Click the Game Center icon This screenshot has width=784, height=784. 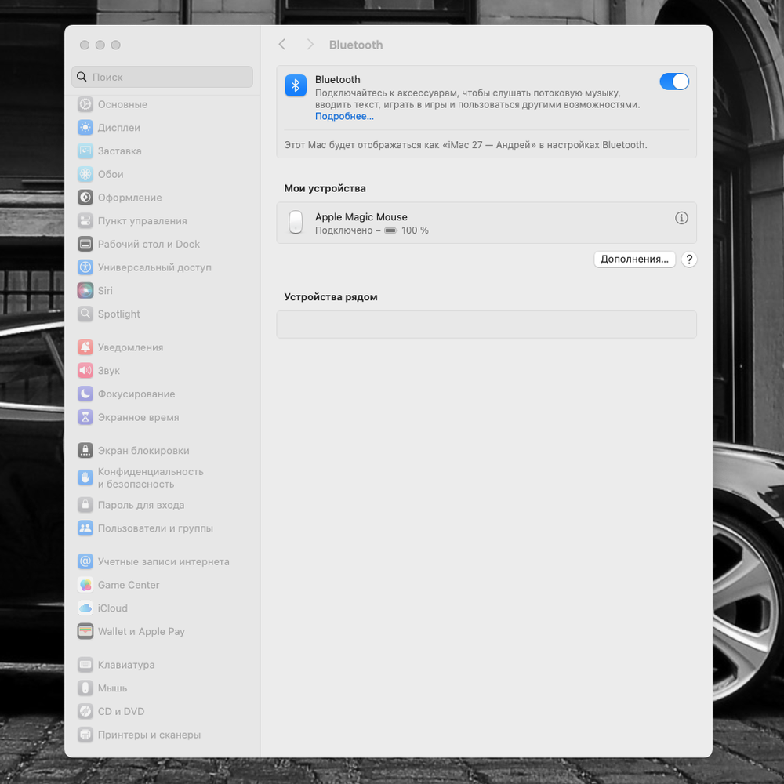[85, 585]
